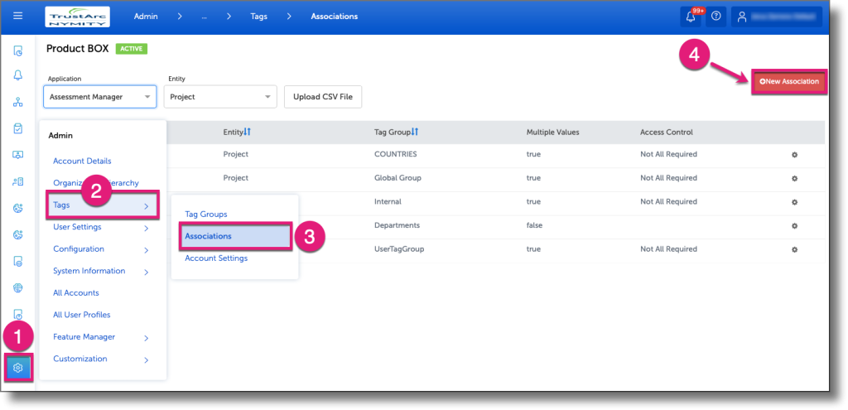Open the monitor screen icon in the sidebar

[18, 155]
